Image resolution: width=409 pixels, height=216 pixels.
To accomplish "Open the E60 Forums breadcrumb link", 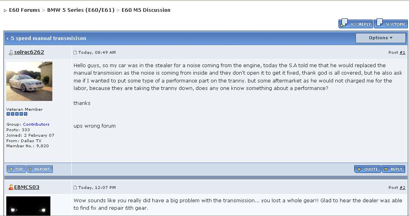I will 24,10.
